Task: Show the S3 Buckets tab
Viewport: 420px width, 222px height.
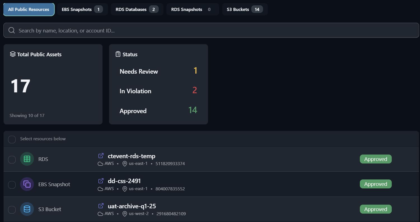Action: 245,10
